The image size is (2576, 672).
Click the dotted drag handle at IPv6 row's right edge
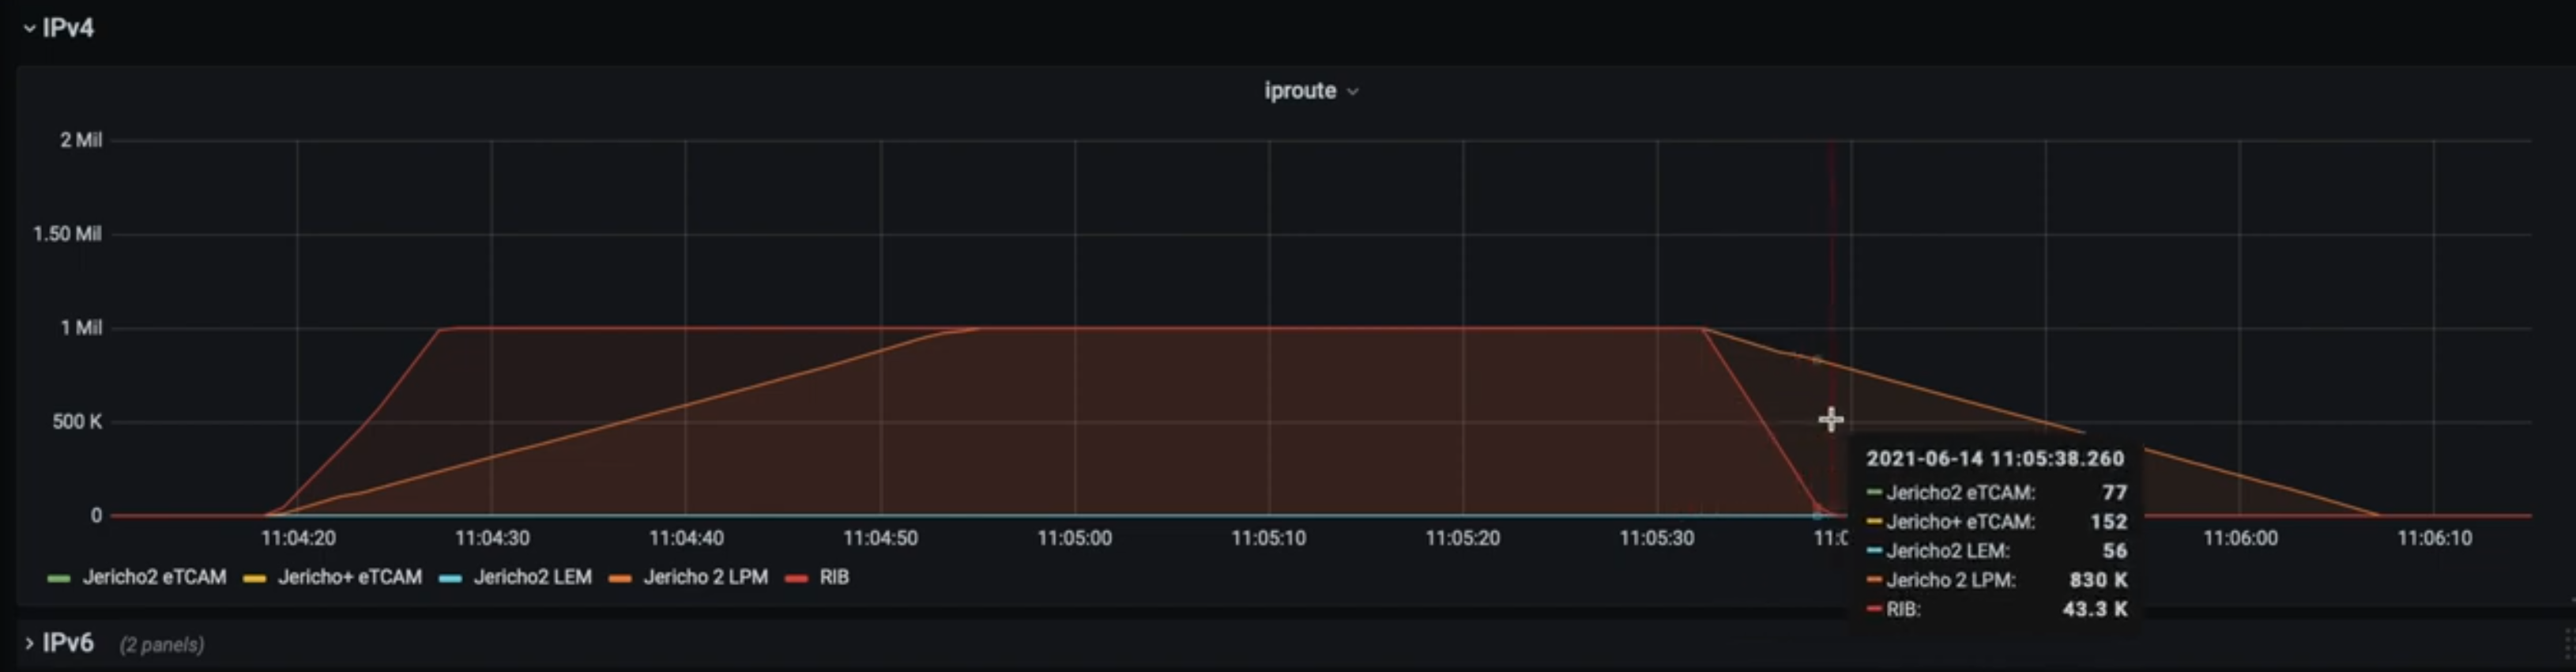(x=2567, y=643)
